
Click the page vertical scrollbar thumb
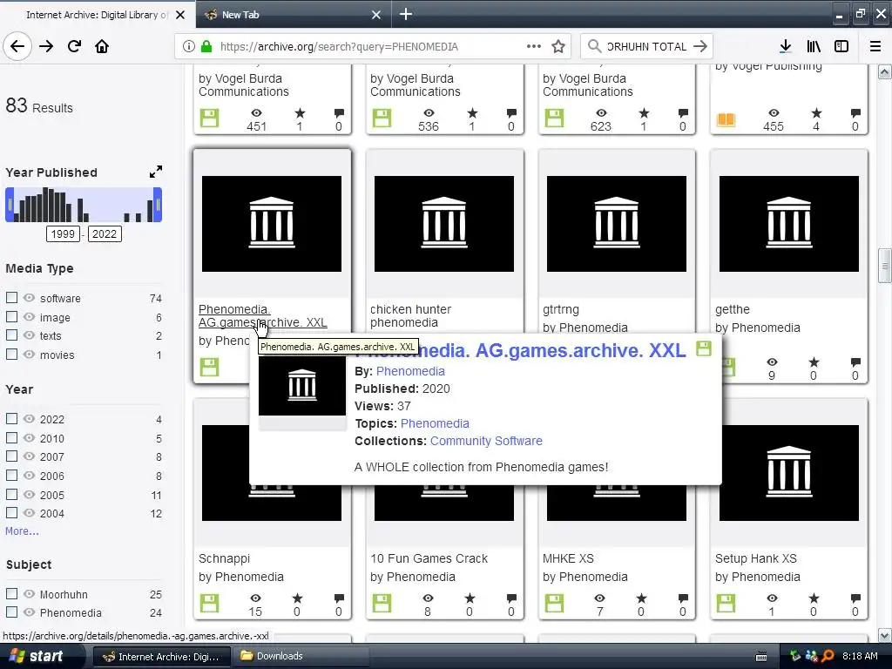pos(885,265)
